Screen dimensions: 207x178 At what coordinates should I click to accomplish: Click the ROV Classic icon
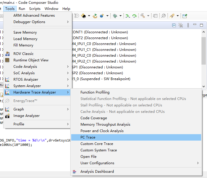7,54
